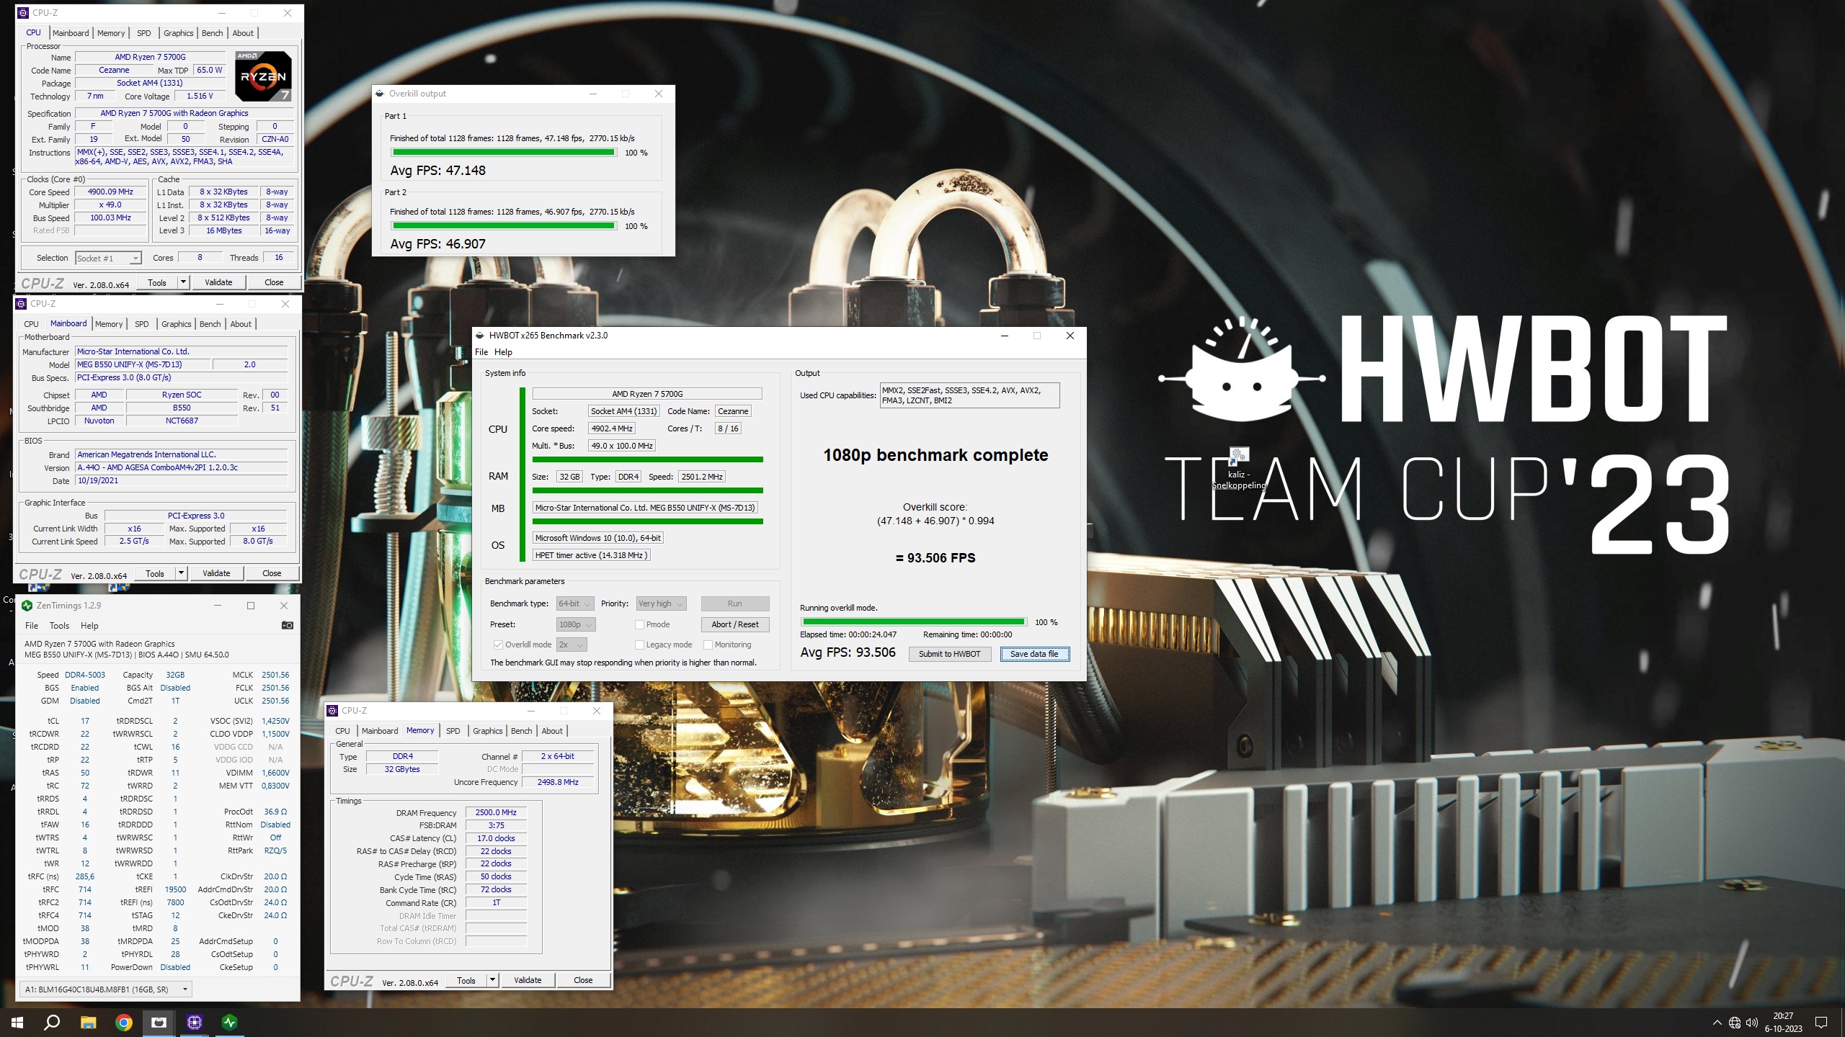Switch to SPD tab in CPU-Z Mainboard window
1845x1037 pixels.
(142, 324)
